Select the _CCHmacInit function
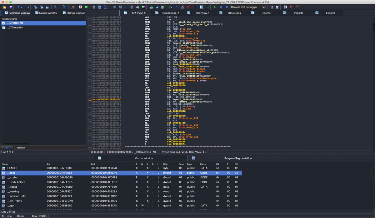The image size is (375, 218). coord(43,28)
